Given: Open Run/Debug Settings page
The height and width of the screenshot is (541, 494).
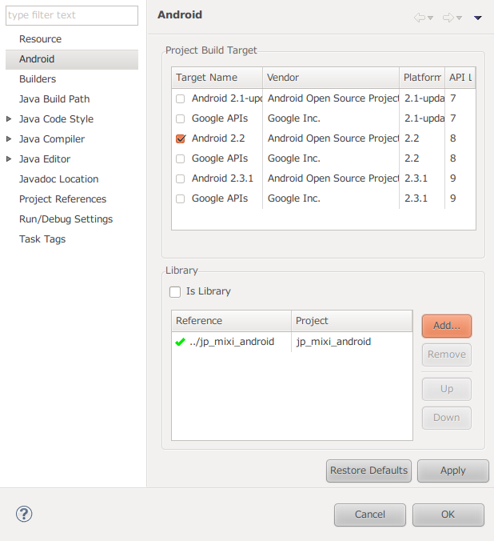Looking at the screenshot, I should click(x=66, y=219).
